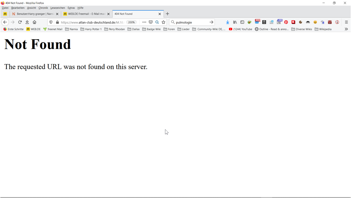
Task: Expand the Perry Rhodan bookmarks folder
Action: coord(115,29)
